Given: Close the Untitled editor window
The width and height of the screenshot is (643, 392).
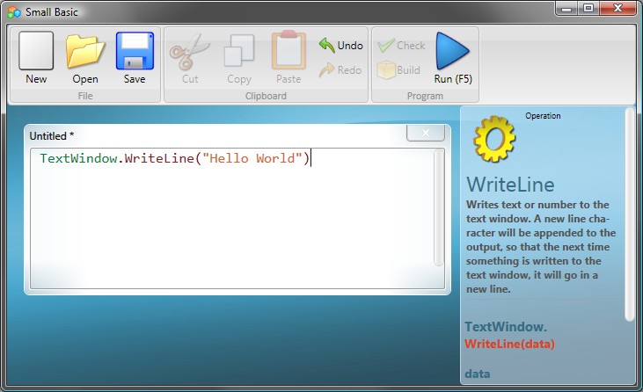Looking at the screenshot, I should pos(426,133).
